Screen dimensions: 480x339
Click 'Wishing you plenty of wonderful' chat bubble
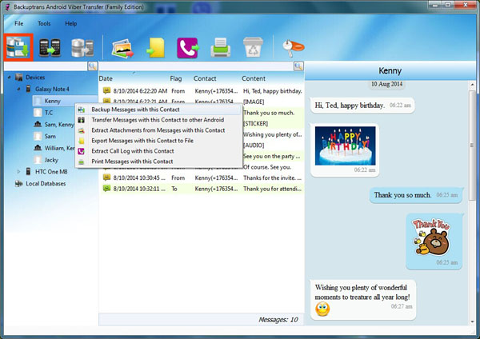point(362,300)
